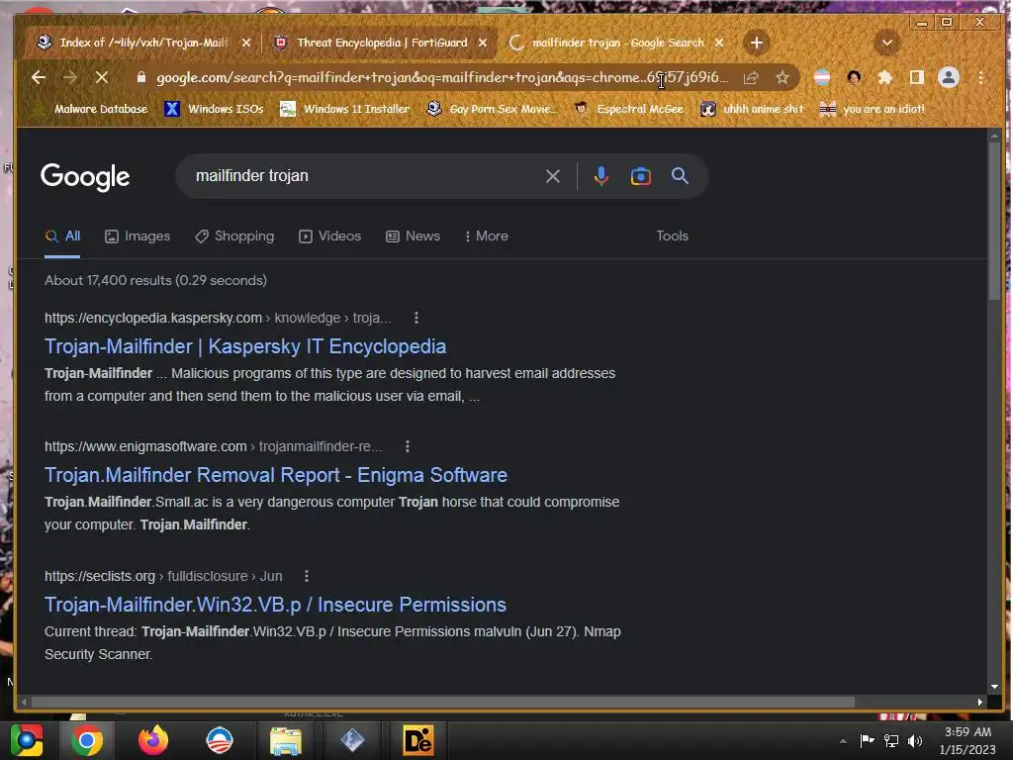Viewport: 1013px width, 760px height.
Task: Open options menu for the enigmasoftware result
Action: [x=407, y=446]
